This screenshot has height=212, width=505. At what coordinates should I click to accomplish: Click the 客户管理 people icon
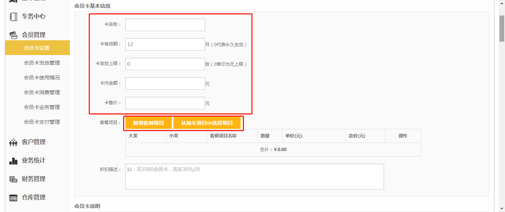coord(13,142)
